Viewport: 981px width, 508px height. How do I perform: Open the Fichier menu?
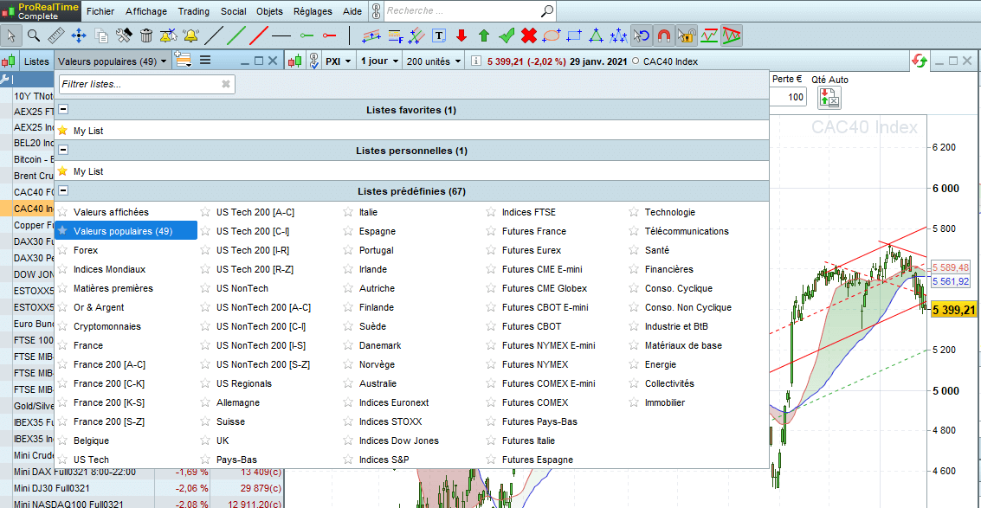click(100, 11)
